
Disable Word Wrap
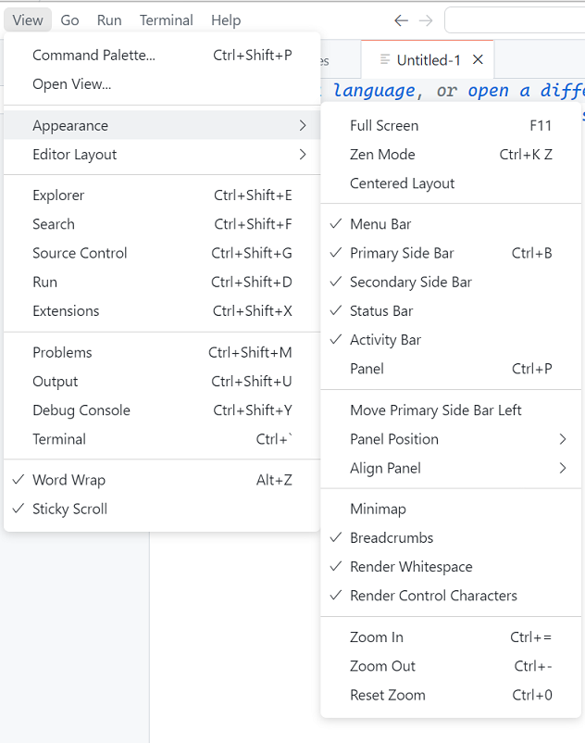[x=73, y=480]
